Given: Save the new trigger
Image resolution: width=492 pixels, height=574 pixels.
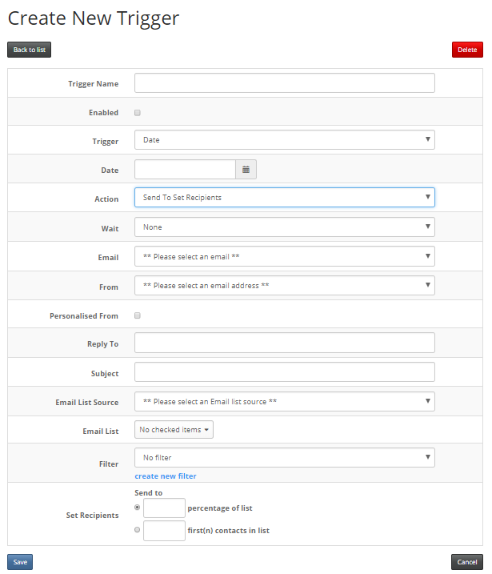Looking at the screenshot, I should click(x=20, y=562).
